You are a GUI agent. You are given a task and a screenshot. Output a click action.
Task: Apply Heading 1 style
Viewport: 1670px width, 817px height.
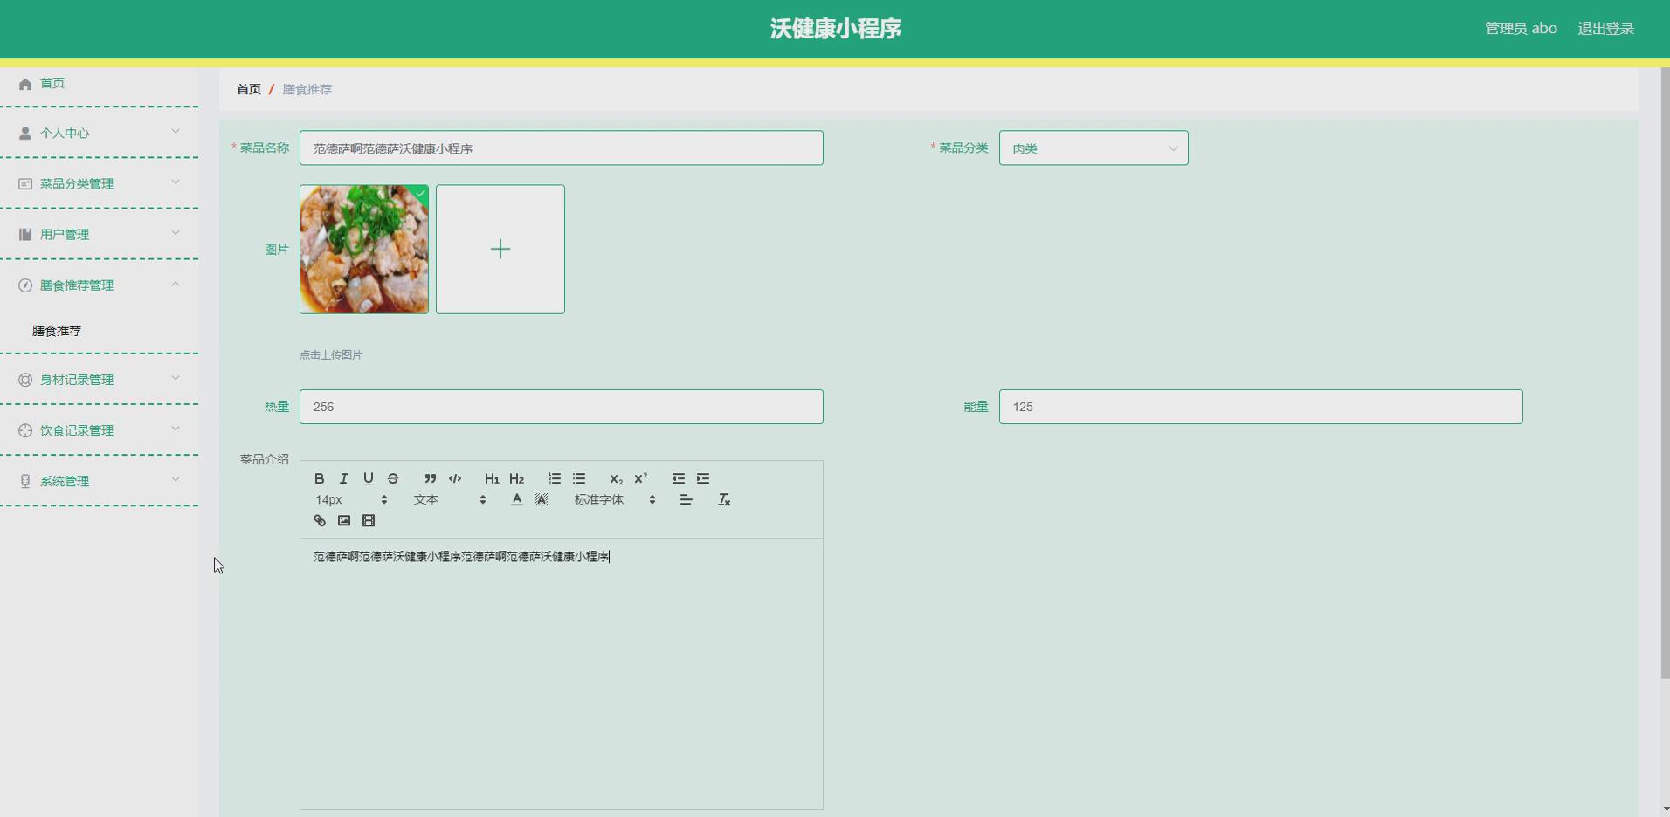point(492,478)
